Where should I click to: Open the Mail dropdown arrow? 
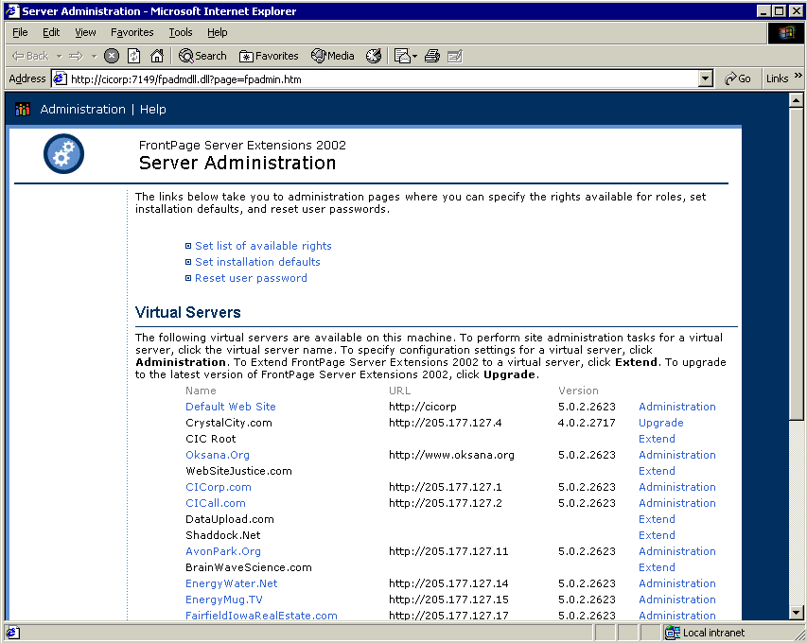[414, 56]
